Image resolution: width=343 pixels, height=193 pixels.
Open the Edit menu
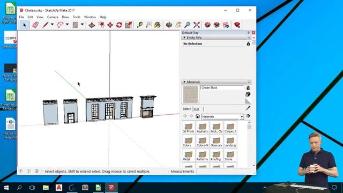[30, 17]
